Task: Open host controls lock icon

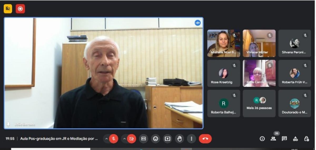Action: coord(307,139)
